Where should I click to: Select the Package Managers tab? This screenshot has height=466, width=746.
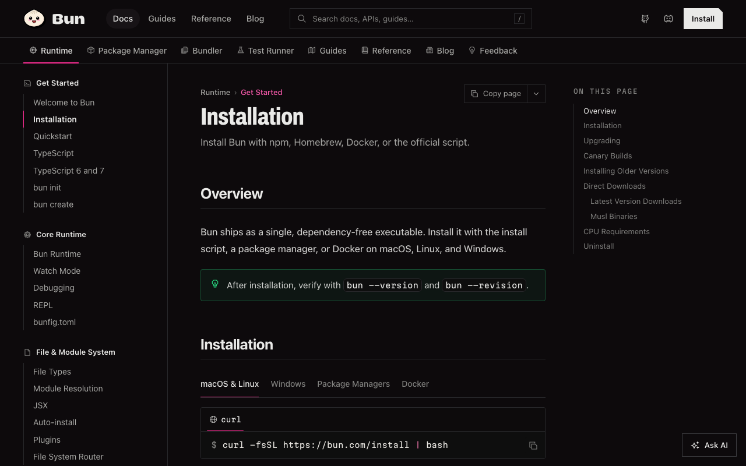click(353, 384)
